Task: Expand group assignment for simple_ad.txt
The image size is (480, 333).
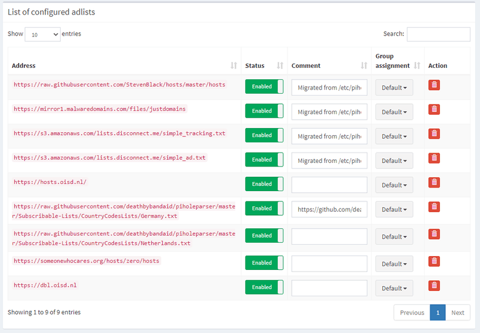Action: point(394,160)
